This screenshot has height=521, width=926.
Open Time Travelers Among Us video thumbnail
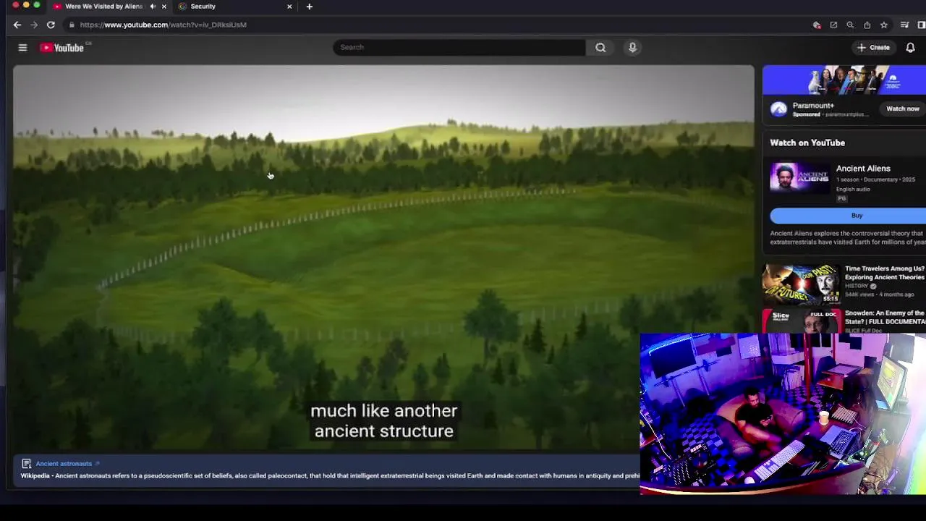(x=801, y=284)
